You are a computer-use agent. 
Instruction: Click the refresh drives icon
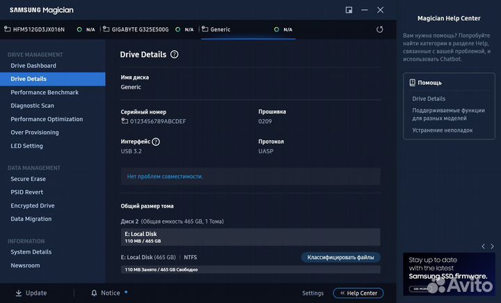pyautogui.click(x=380, y=29)
